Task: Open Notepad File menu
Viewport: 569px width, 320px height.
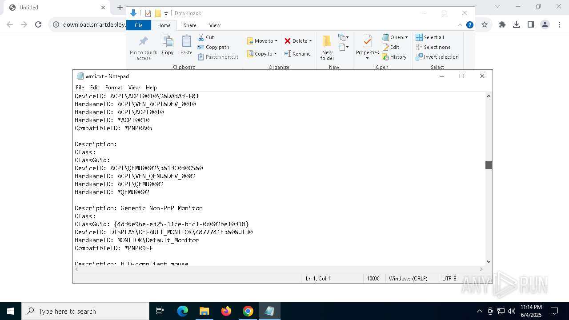Action: 80,88
